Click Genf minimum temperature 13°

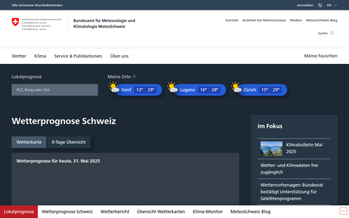[x=140, y=90]
